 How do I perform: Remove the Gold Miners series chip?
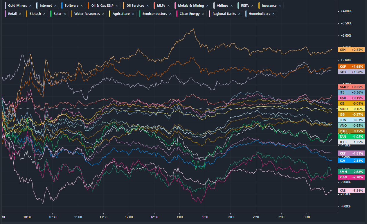pyautogui.click(x=30, y=6)
